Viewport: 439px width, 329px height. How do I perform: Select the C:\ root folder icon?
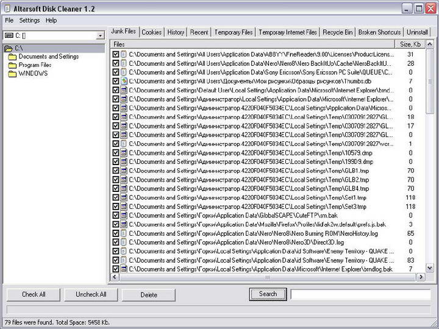[x=9, y=48]
